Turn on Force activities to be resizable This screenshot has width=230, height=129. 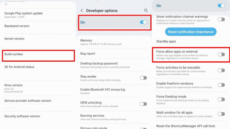tap(221, 70)
